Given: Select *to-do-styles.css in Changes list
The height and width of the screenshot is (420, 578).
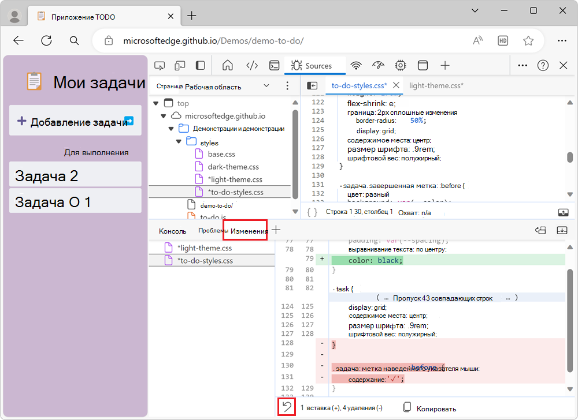Looking at the screenshot, I should [212, 260].
